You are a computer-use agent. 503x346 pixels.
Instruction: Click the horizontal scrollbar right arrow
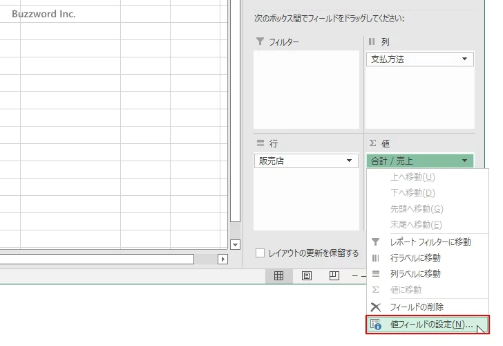[222, 259]
